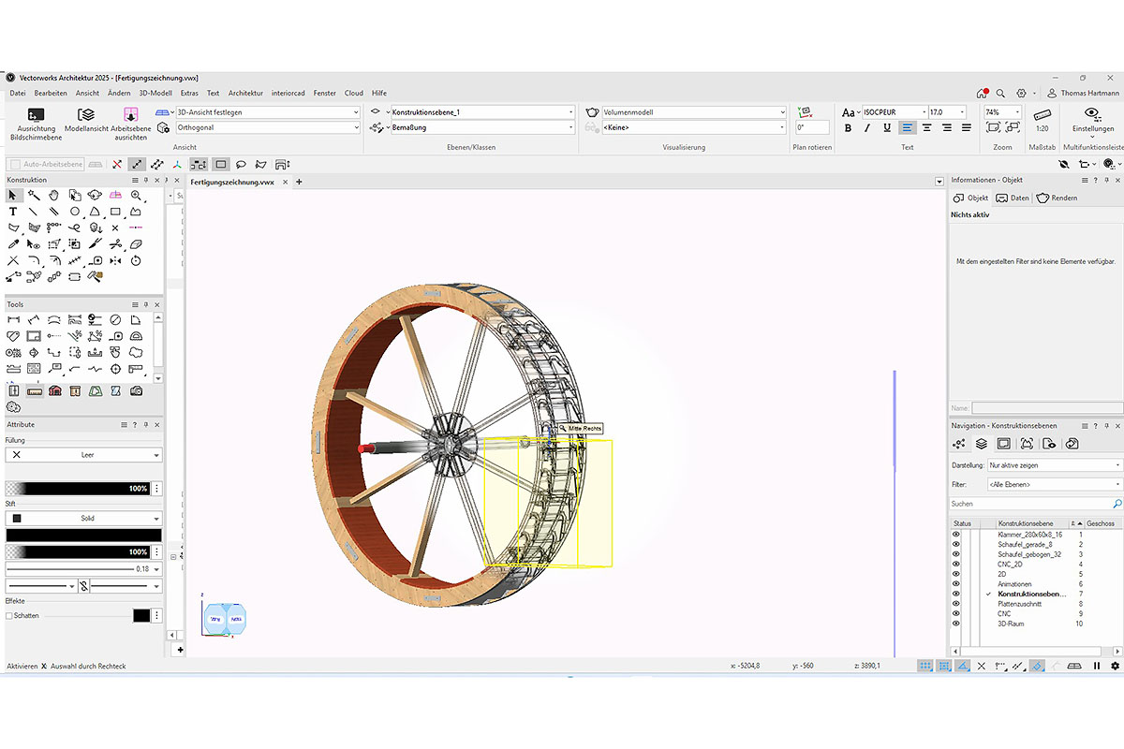
Task: Open the Füllung Leer fill dropdown
Action: pyautogui.click(x=83, y=455)
